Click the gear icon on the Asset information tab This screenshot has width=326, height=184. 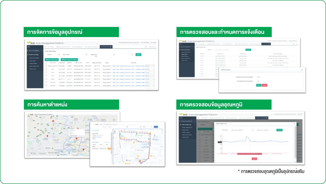[111, 47]
